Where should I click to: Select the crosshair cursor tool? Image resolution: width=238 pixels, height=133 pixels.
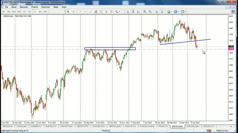coord(74,12)
